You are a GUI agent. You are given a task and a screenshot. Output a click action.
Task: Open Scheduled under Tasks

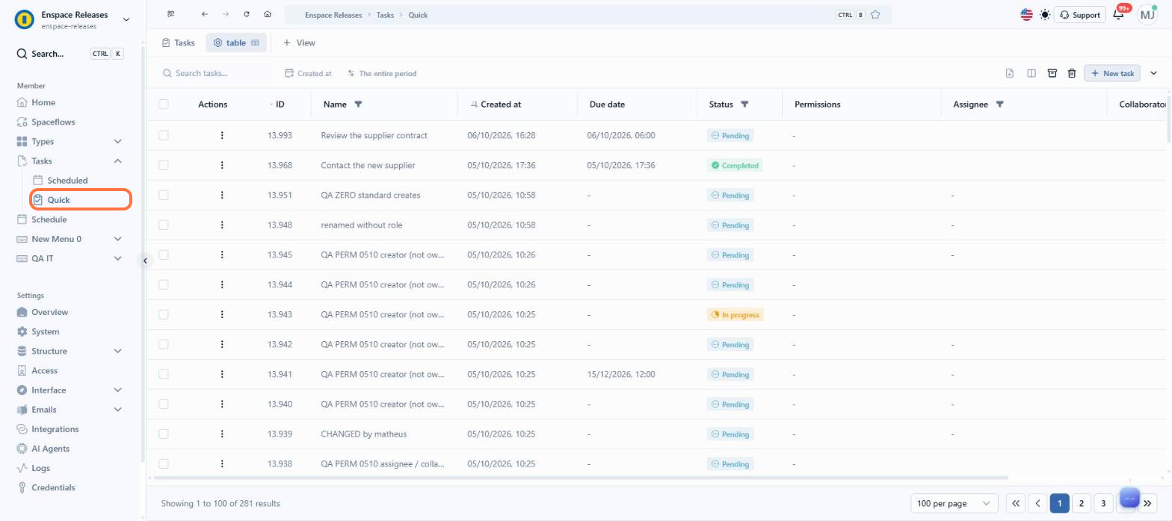(x=67, y=181)
